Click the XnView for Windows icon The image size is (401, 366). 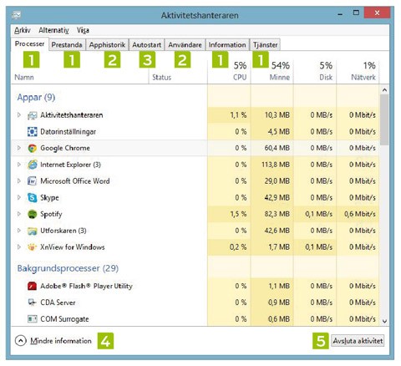coord(33,247)
